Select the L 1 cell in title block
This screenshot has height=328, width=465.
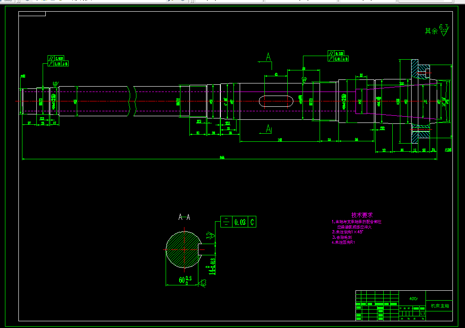tap(423, 314)
